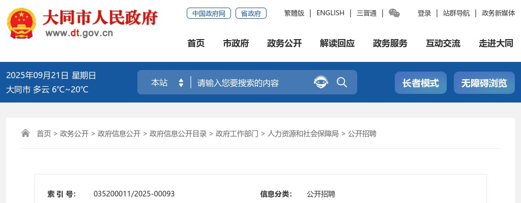Click 政务公开 in the breadcrumb
Viewport: 521px width, 203px height.
point(74,133)
